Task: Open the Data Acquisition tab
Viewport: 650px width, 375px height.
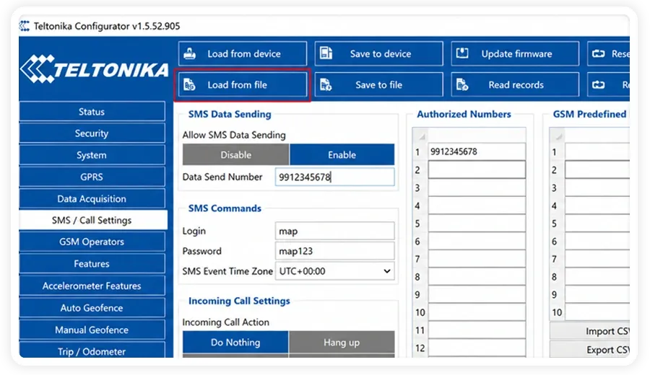Action: [x=92, y=198]
